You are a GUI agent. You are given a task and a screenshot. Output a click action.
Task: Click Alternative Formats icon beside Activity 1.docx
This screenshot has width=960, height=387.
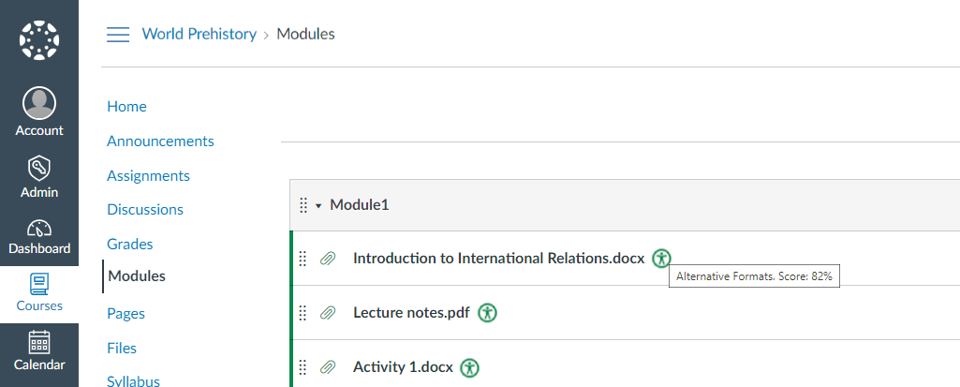[469, 367]
